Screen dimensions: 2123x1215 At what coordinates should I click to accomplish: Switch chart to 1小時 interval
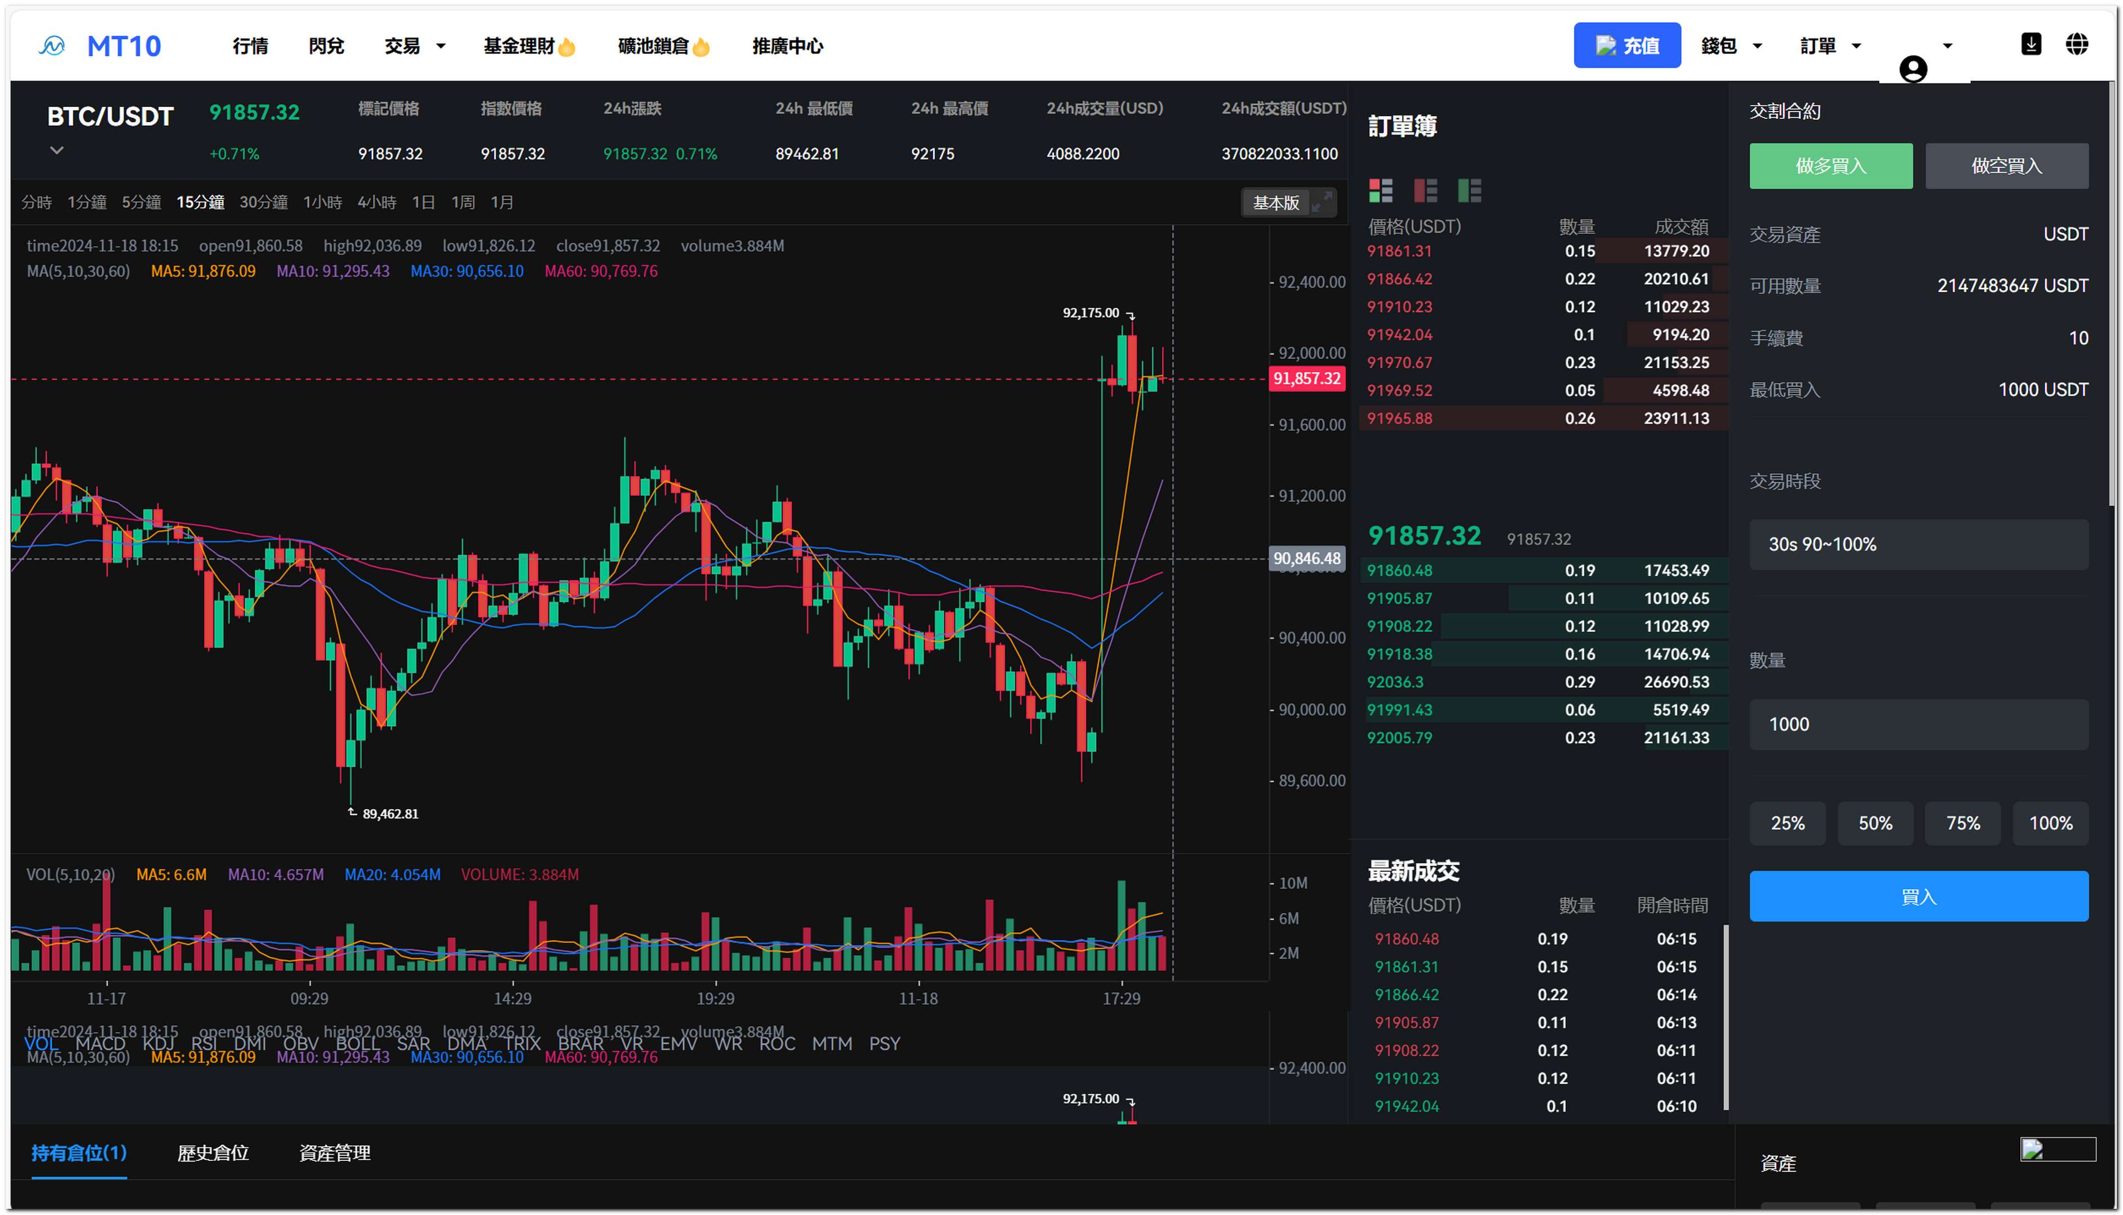[322, 202]
